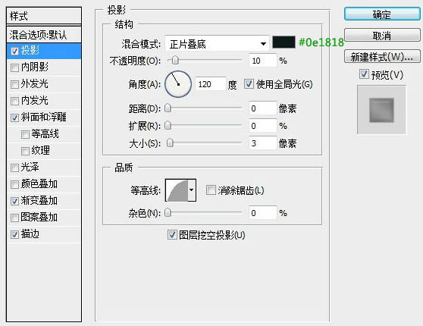This screenshot has height=326, width=423.
Task: Click the angle dial for drop shadow
Action: pos(178,84)
